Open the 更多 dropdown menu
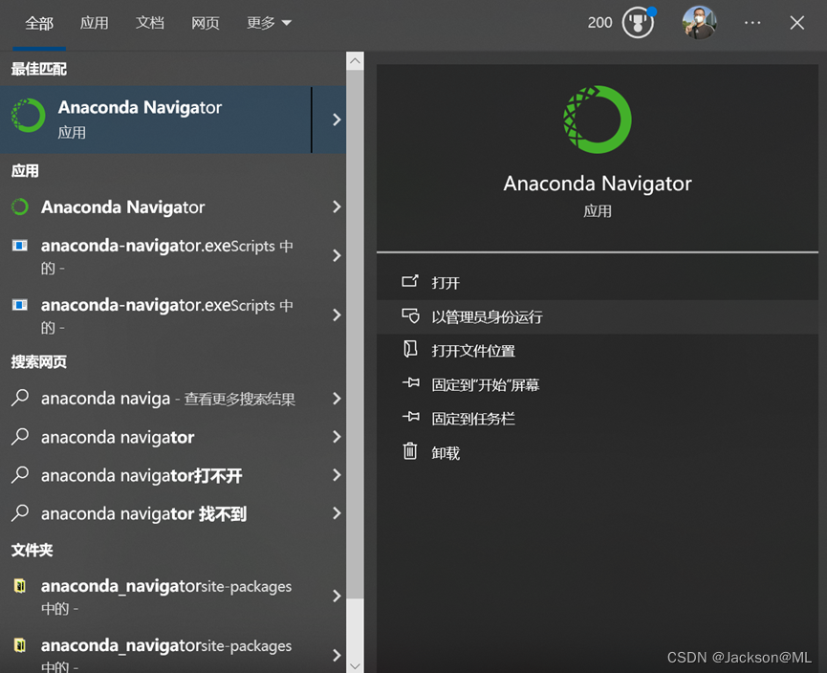 (269, 23)
